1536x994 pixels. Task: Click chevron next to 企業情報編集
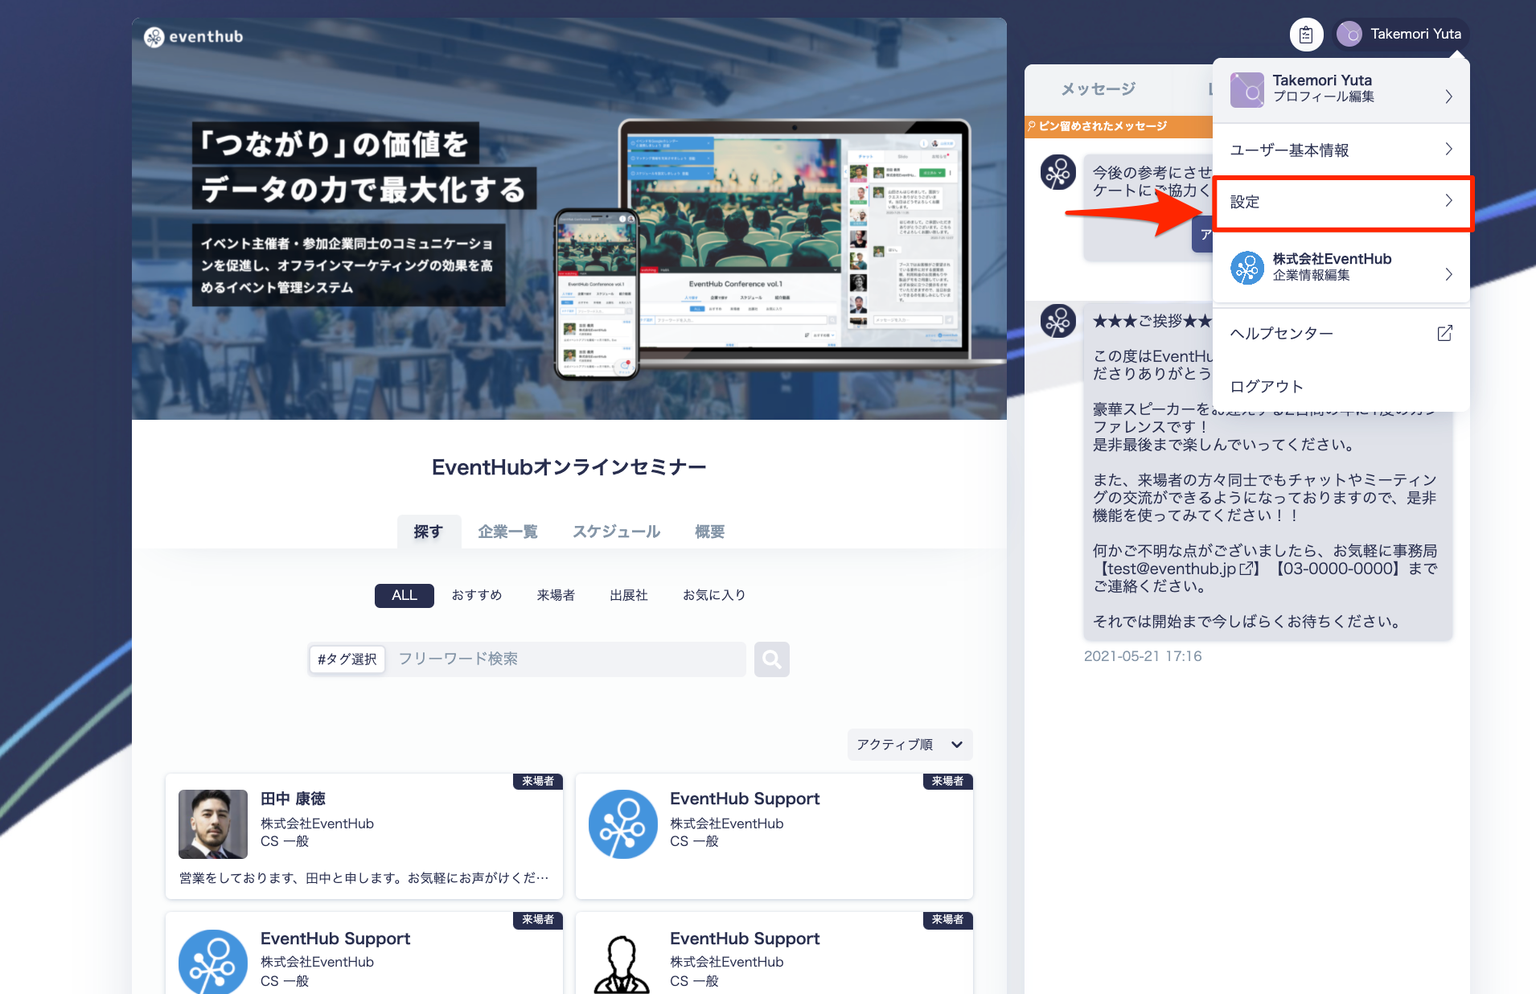coord(1448,274)
